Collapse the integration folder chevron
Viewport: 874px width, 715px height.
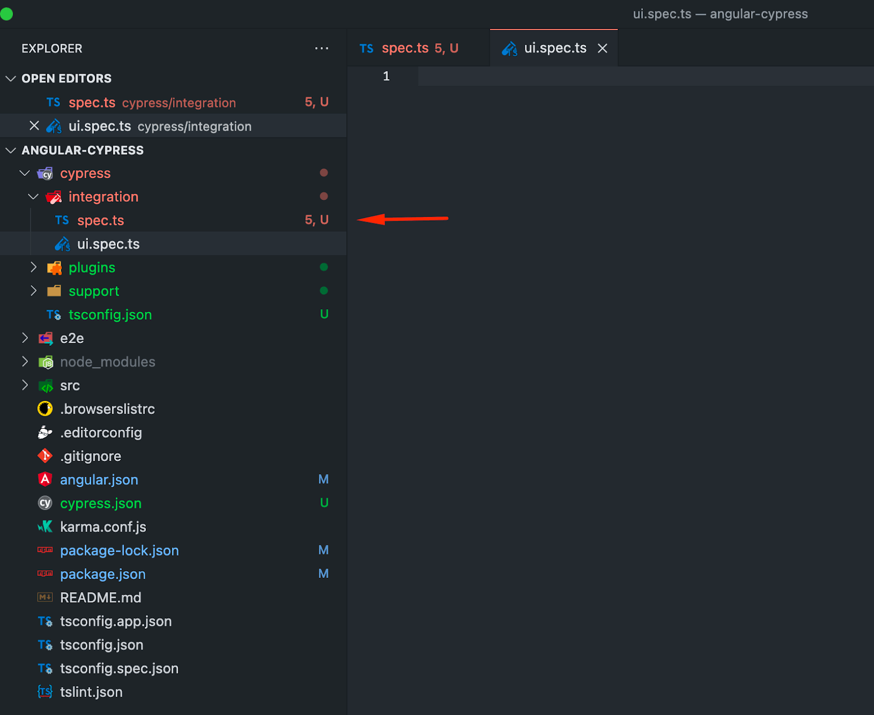(x=33, y=197)
